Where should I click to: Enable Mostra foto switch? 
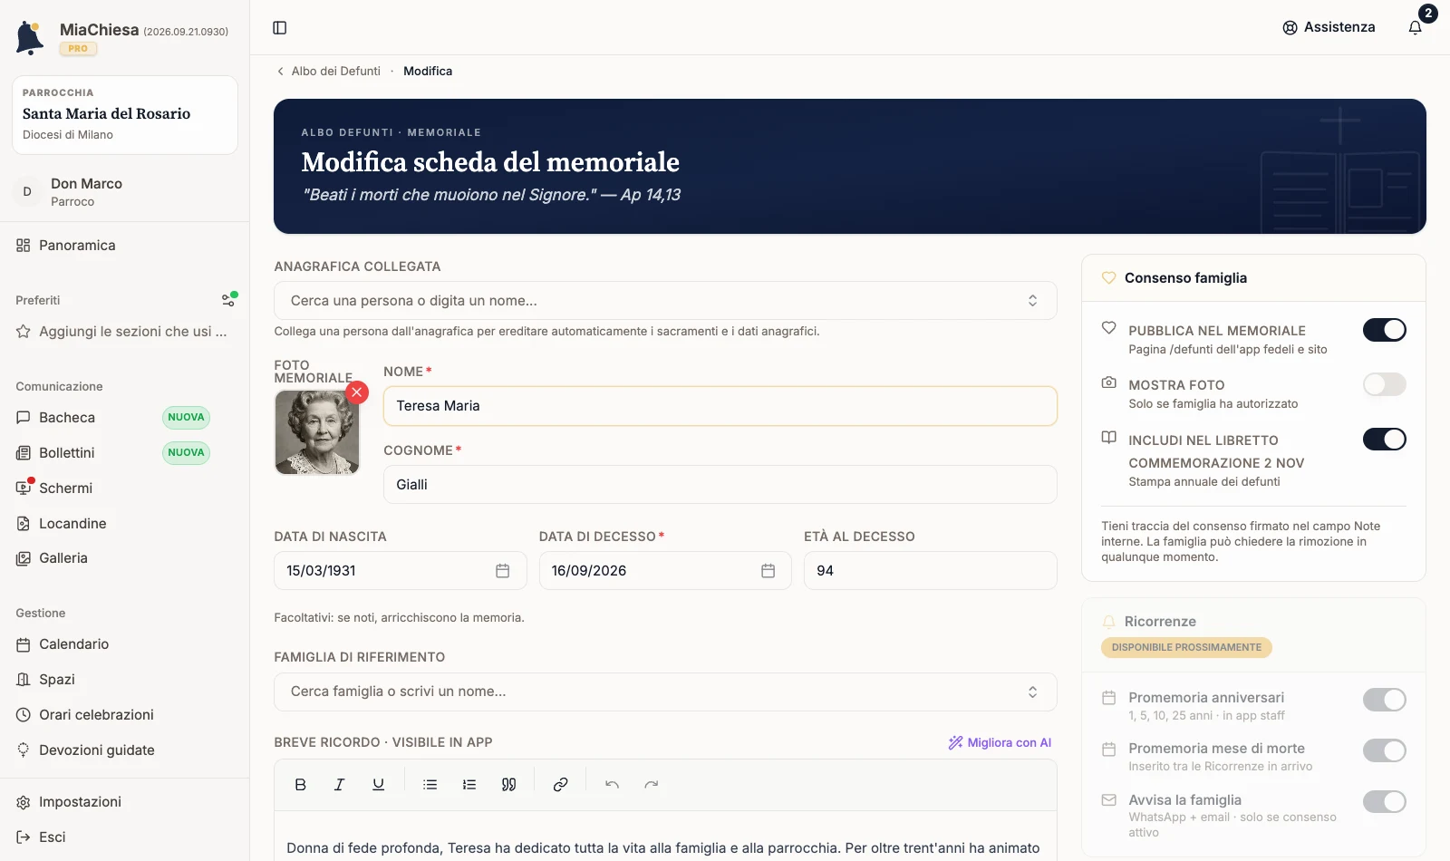[1385, 384]
